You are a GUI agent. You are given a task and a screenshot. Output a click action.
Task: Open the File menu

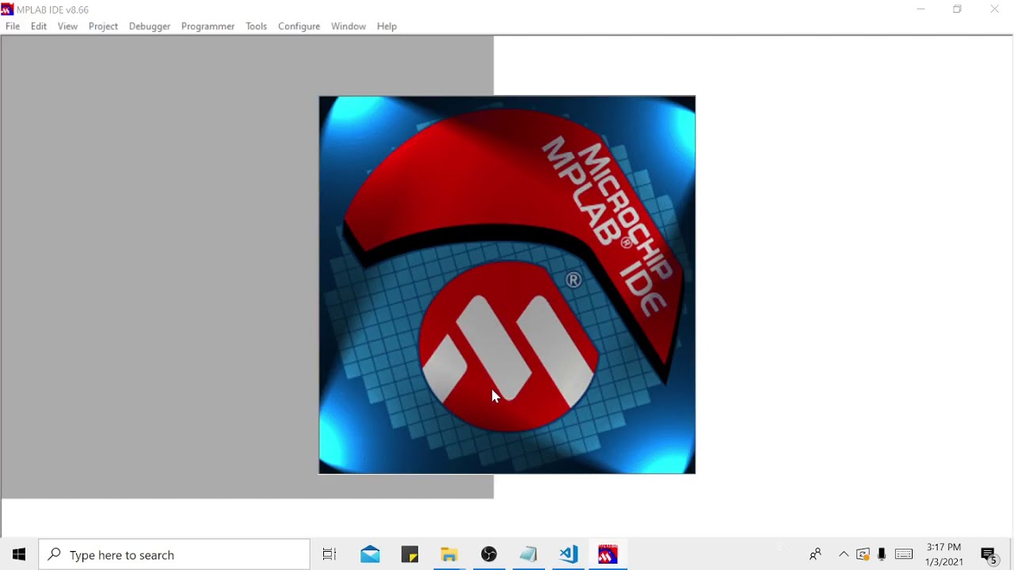[13, 26]
